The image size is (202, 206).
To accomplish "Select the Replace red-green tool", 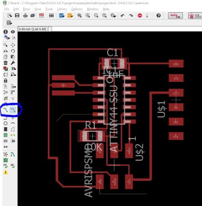I will tap(6, 68).
